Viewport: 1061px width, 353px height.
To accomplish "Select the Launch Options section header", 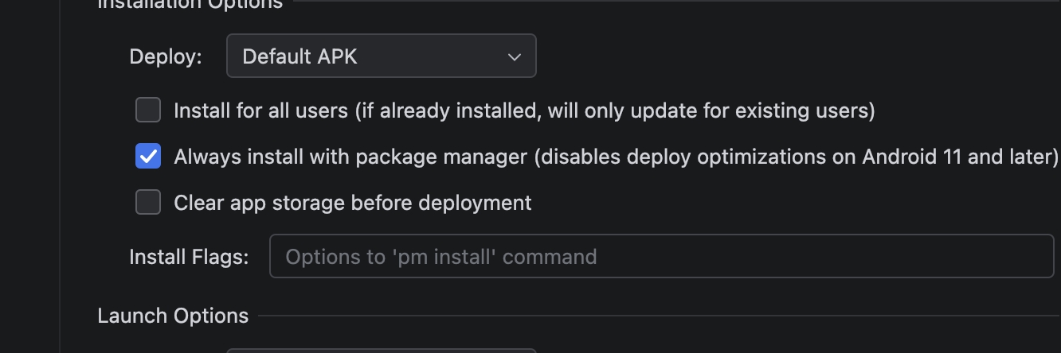I will tap(173, 316).
